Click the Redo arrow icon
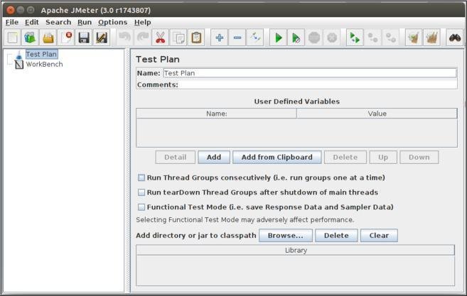 (143, 38)
